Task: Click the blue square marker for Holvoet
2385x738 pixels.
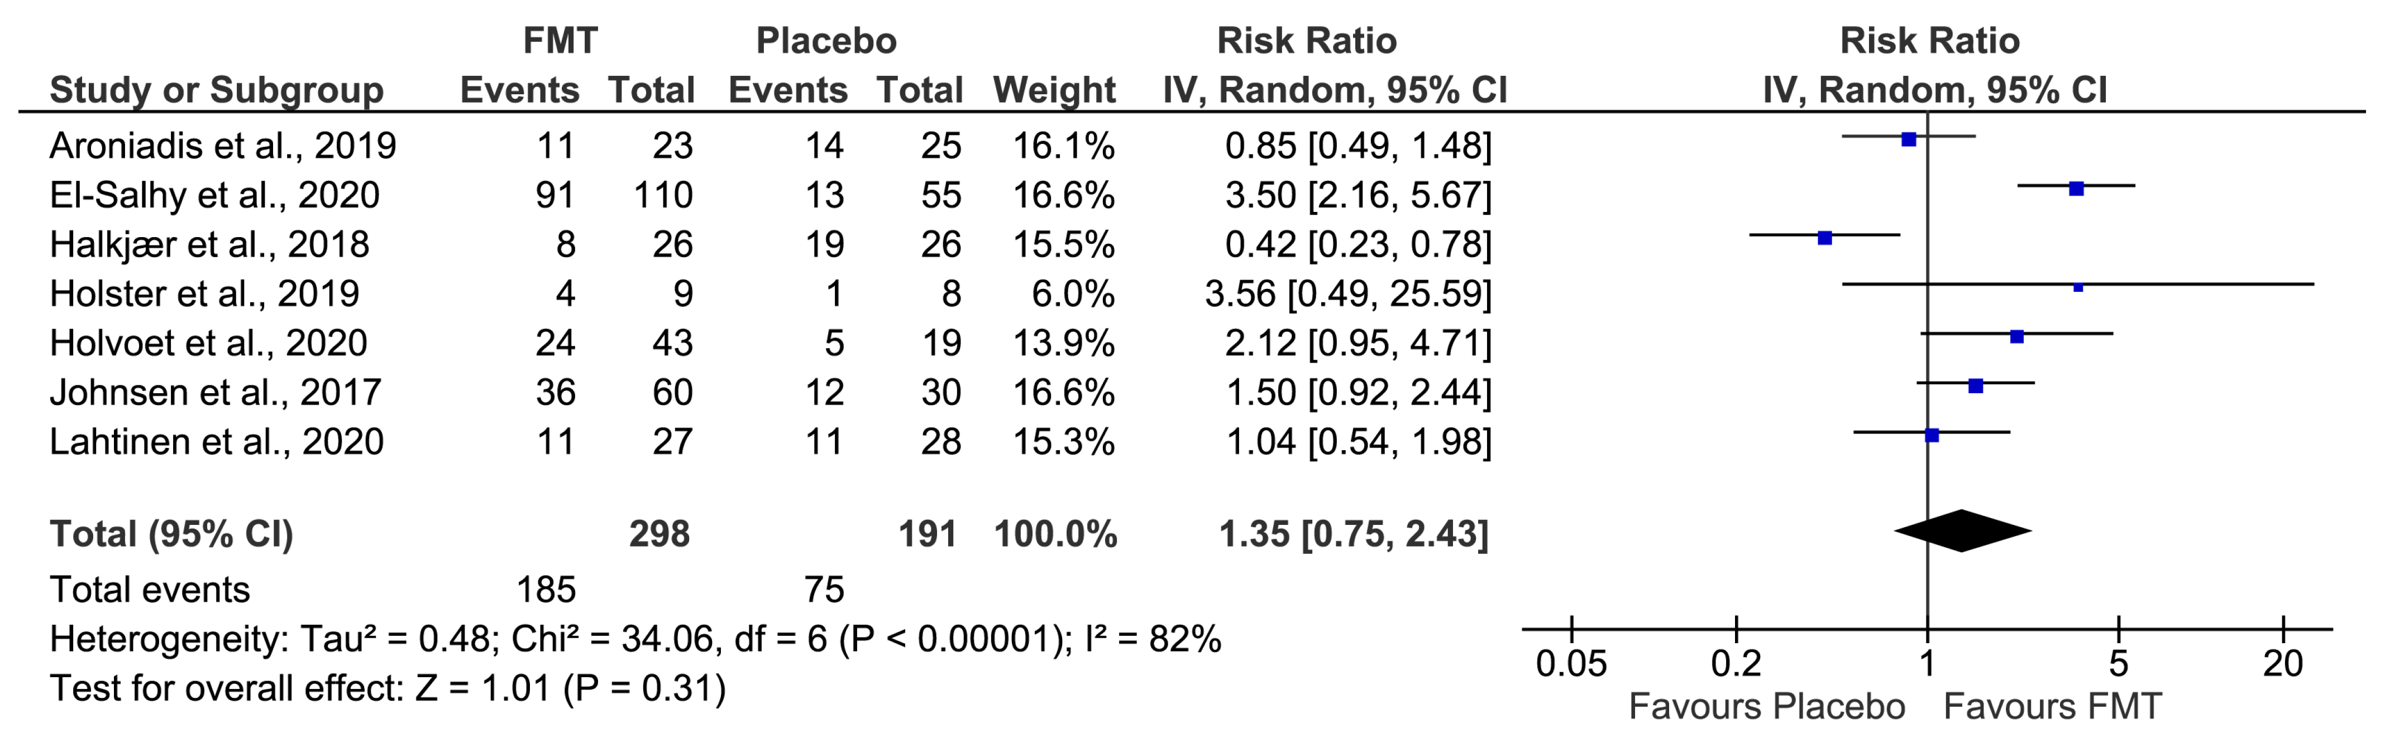Action: click(2016, 336)
